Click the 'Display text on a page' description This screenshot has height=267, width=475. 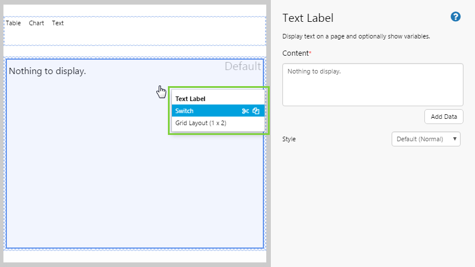pyautogui.click(x=356, y=36)
